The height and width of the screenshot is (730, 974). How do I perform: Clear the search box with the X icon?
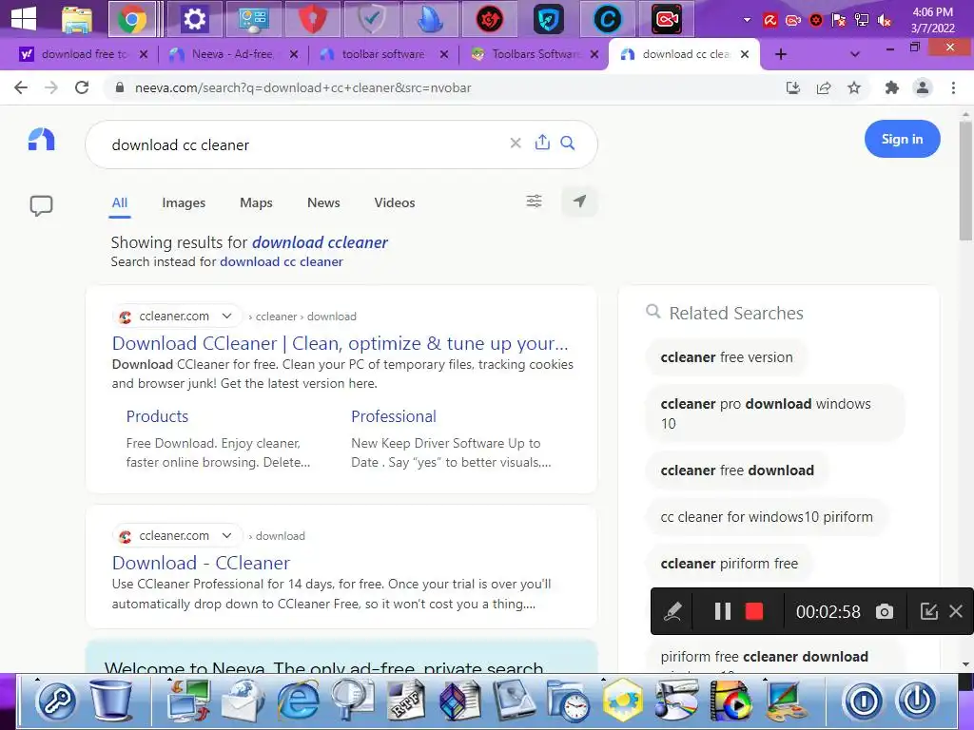[x=515, y=144]
